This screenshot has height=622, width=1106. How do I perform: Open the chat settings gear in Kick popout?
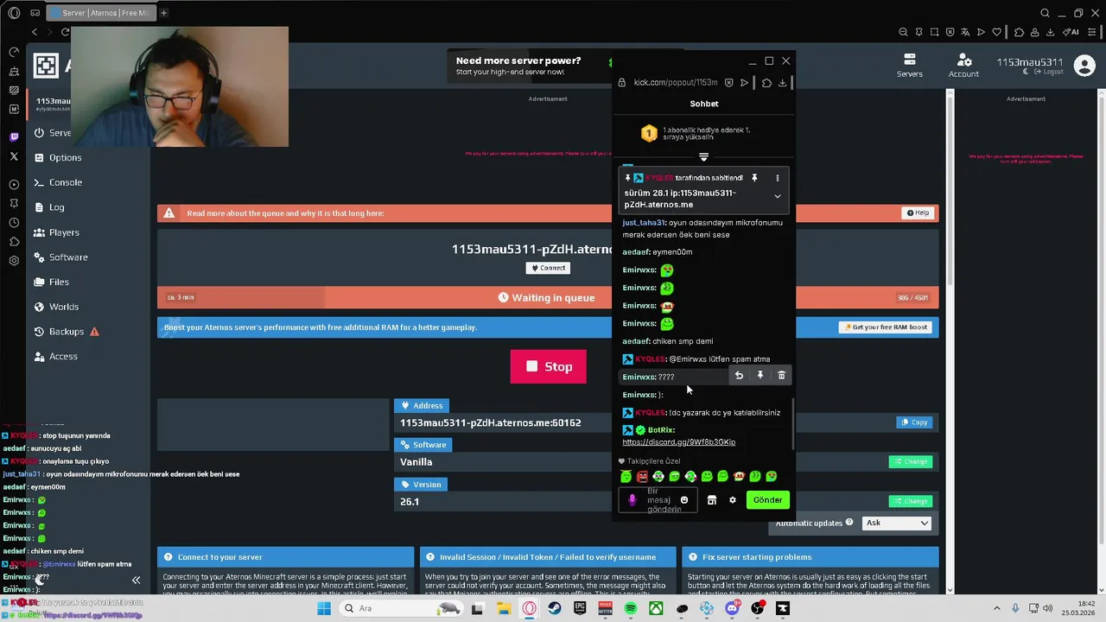click(x=733, y=500)
